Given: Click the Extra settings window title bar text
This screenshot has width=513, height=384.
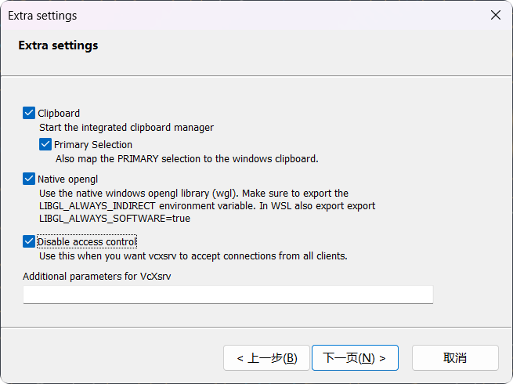Looking at the screenshot, I should pos(42,16).
